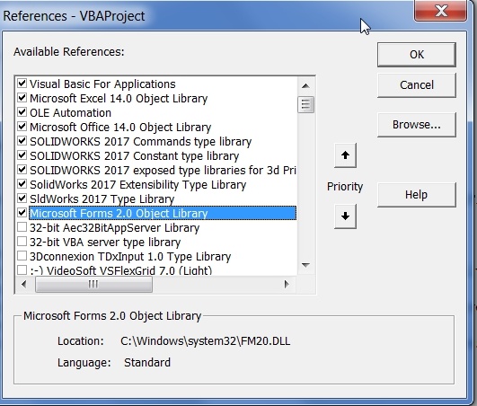Uncheck Microsoft Office 14.0 Object Library
This screenshot has width=477, height=406.
point(22,127)
